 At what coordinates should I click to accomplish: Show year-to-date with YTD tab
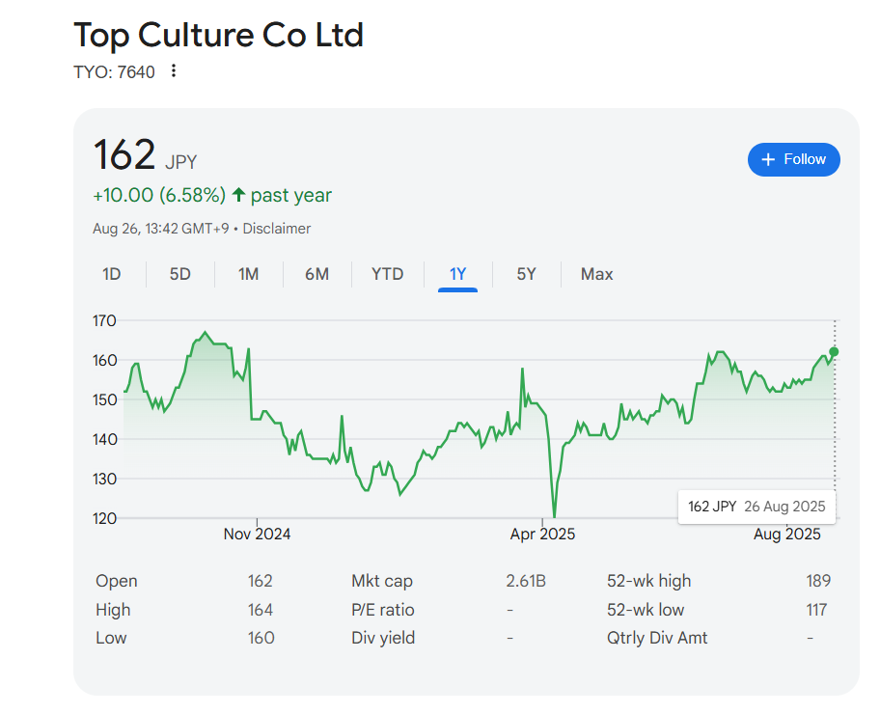pyautogui.click(x=387, y=274)
